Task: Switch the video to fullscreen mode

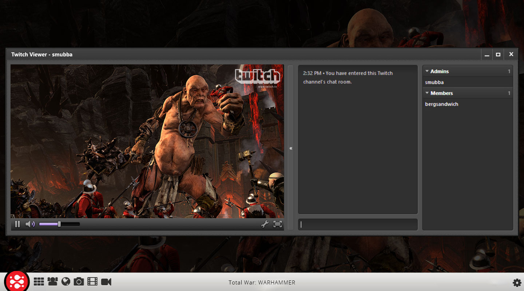Action: point(278,224)
